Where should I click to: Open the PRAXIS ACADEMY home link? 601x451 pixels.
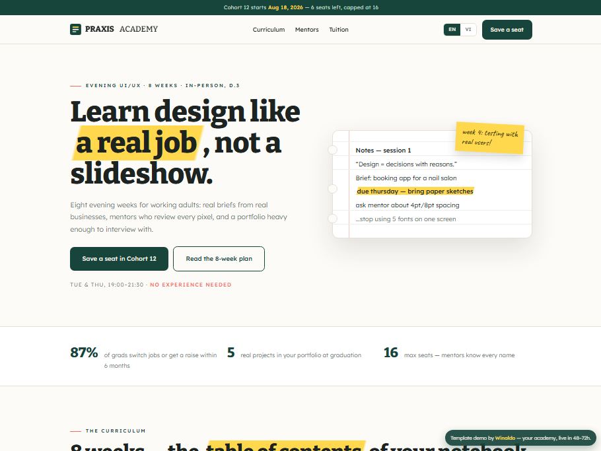114,29
